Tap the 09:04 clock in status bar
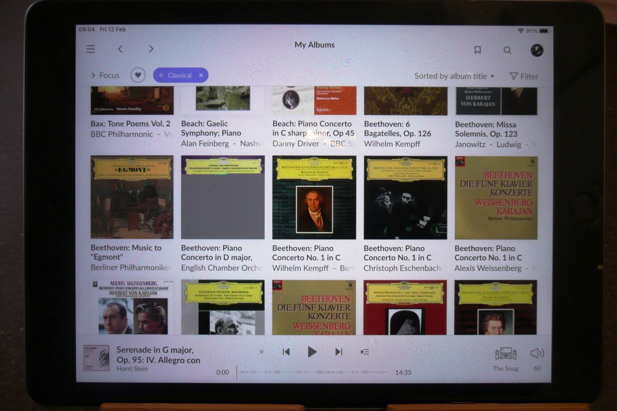Screen dimensions: 617x411 click(87, 29)
